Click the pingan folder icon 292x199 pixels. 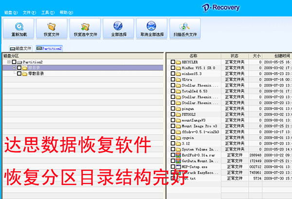pyautogui.click(x=178, y=109)
